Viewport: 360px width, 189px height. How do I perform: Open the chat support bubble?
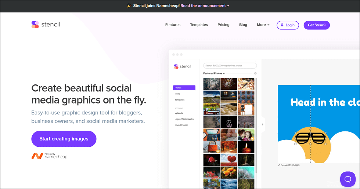tap(348, 179)
